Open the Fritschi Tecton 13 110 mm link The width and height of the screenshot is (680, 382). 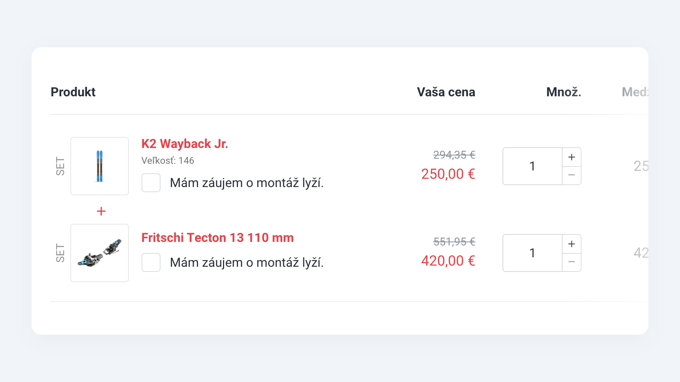pos(217,238)
